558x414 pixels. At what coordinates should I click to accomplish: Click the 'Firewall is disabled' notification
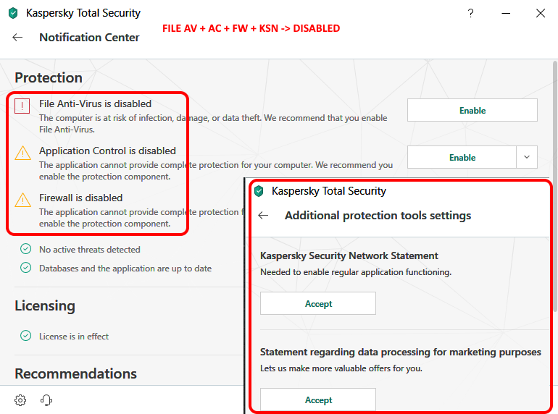(80, 198)
